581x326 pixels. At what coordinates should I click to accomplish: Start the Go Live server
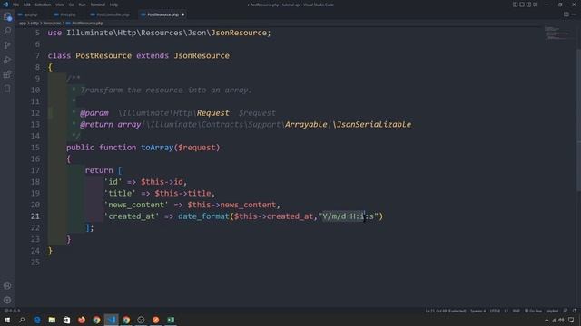click(533, 311)
